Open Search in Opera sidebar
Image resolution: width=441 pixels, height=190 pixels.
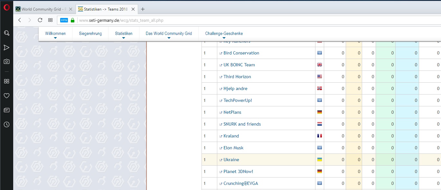click(6, 33)
